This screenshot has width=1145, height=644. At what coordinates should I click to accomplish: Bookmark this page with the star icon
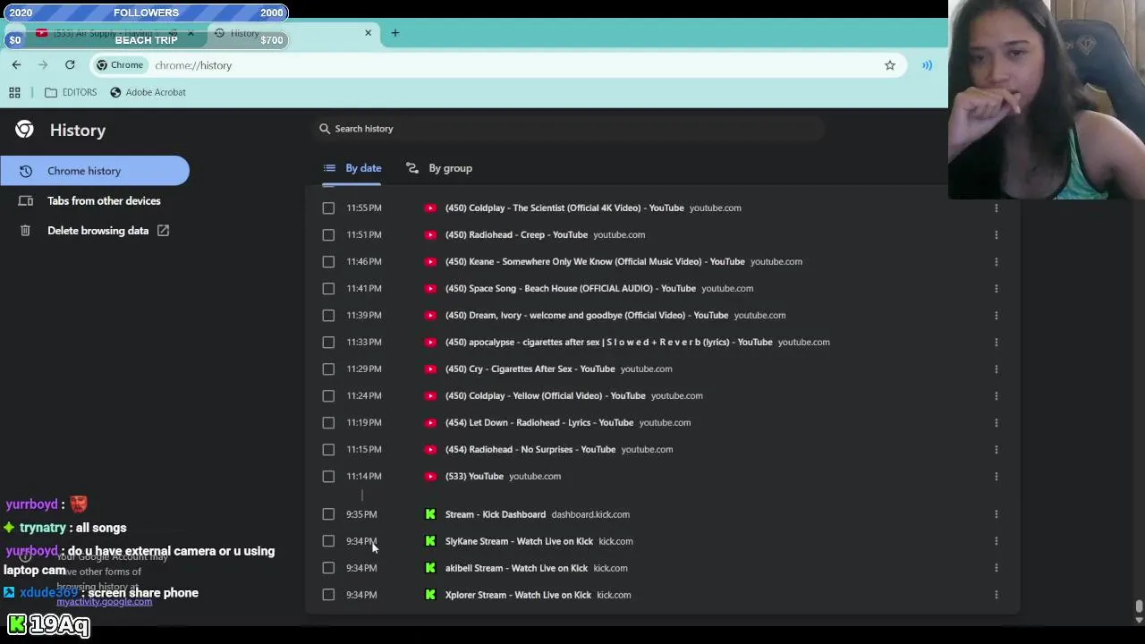click(x=890, y=65)
